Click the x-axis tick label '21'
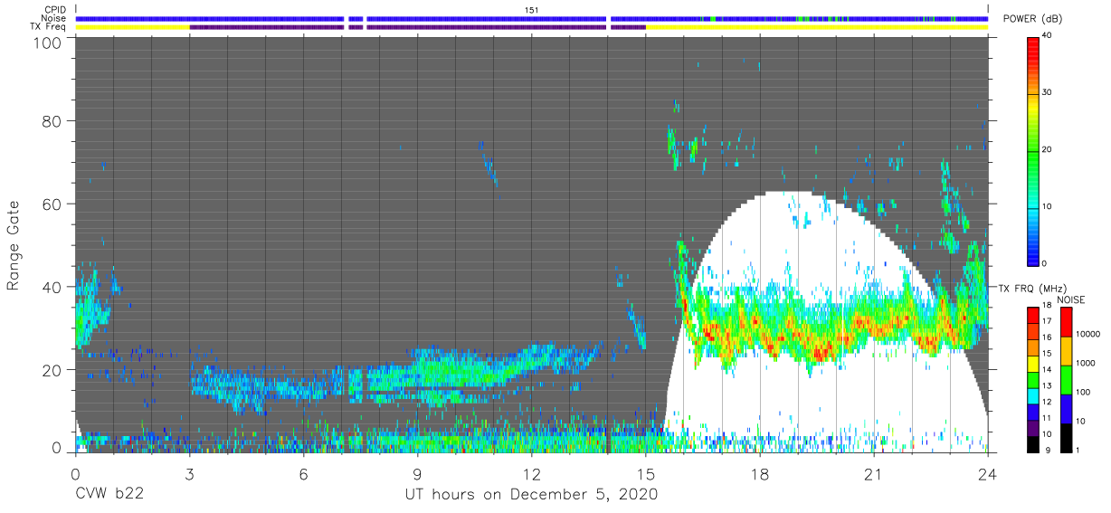This screenshot has height=513, width=1111. (874, 475)
